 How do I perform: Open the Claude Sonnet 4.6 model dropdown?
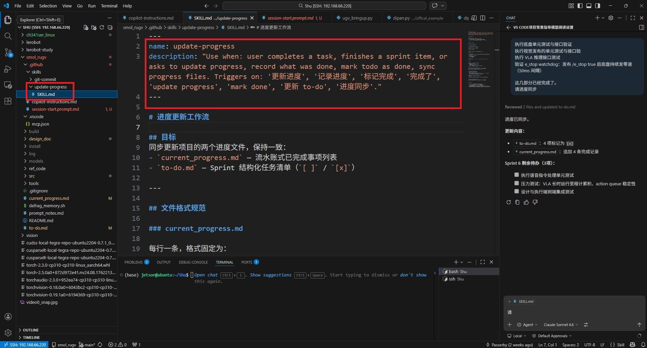coord(560,325)
